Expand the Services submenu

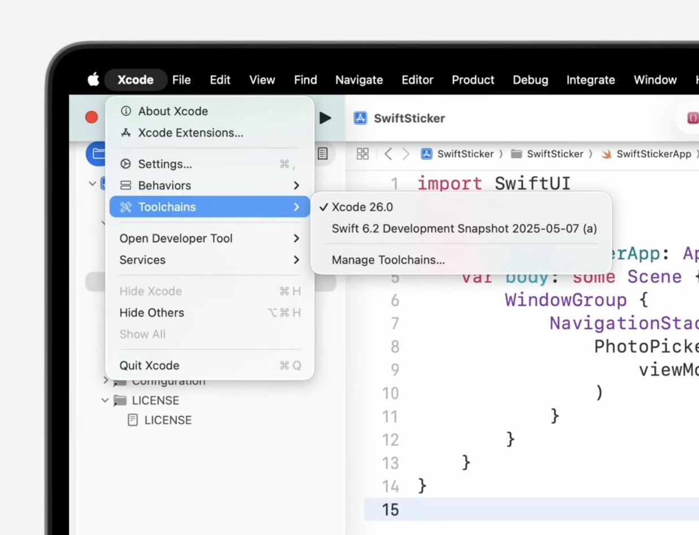pos(209,260)
